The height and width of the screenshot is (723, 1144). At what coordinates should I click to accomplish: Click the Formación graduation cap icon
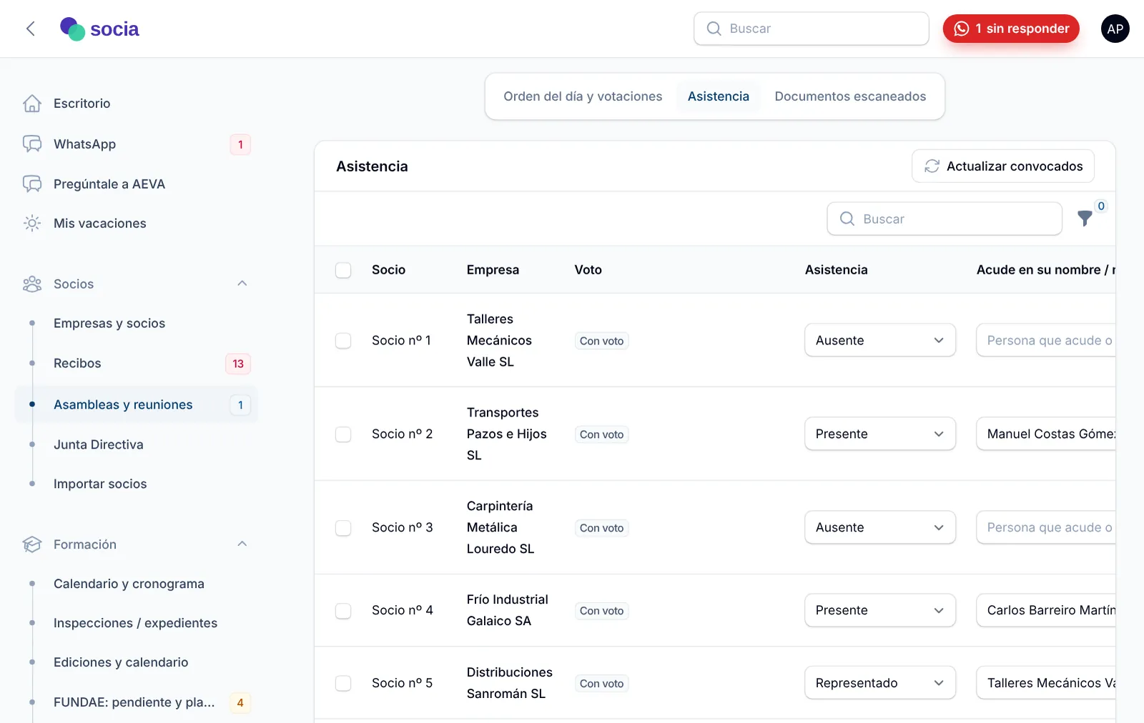[32, 544]
